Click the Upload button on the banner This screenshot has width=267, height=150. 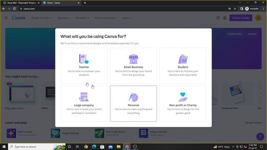252,34
